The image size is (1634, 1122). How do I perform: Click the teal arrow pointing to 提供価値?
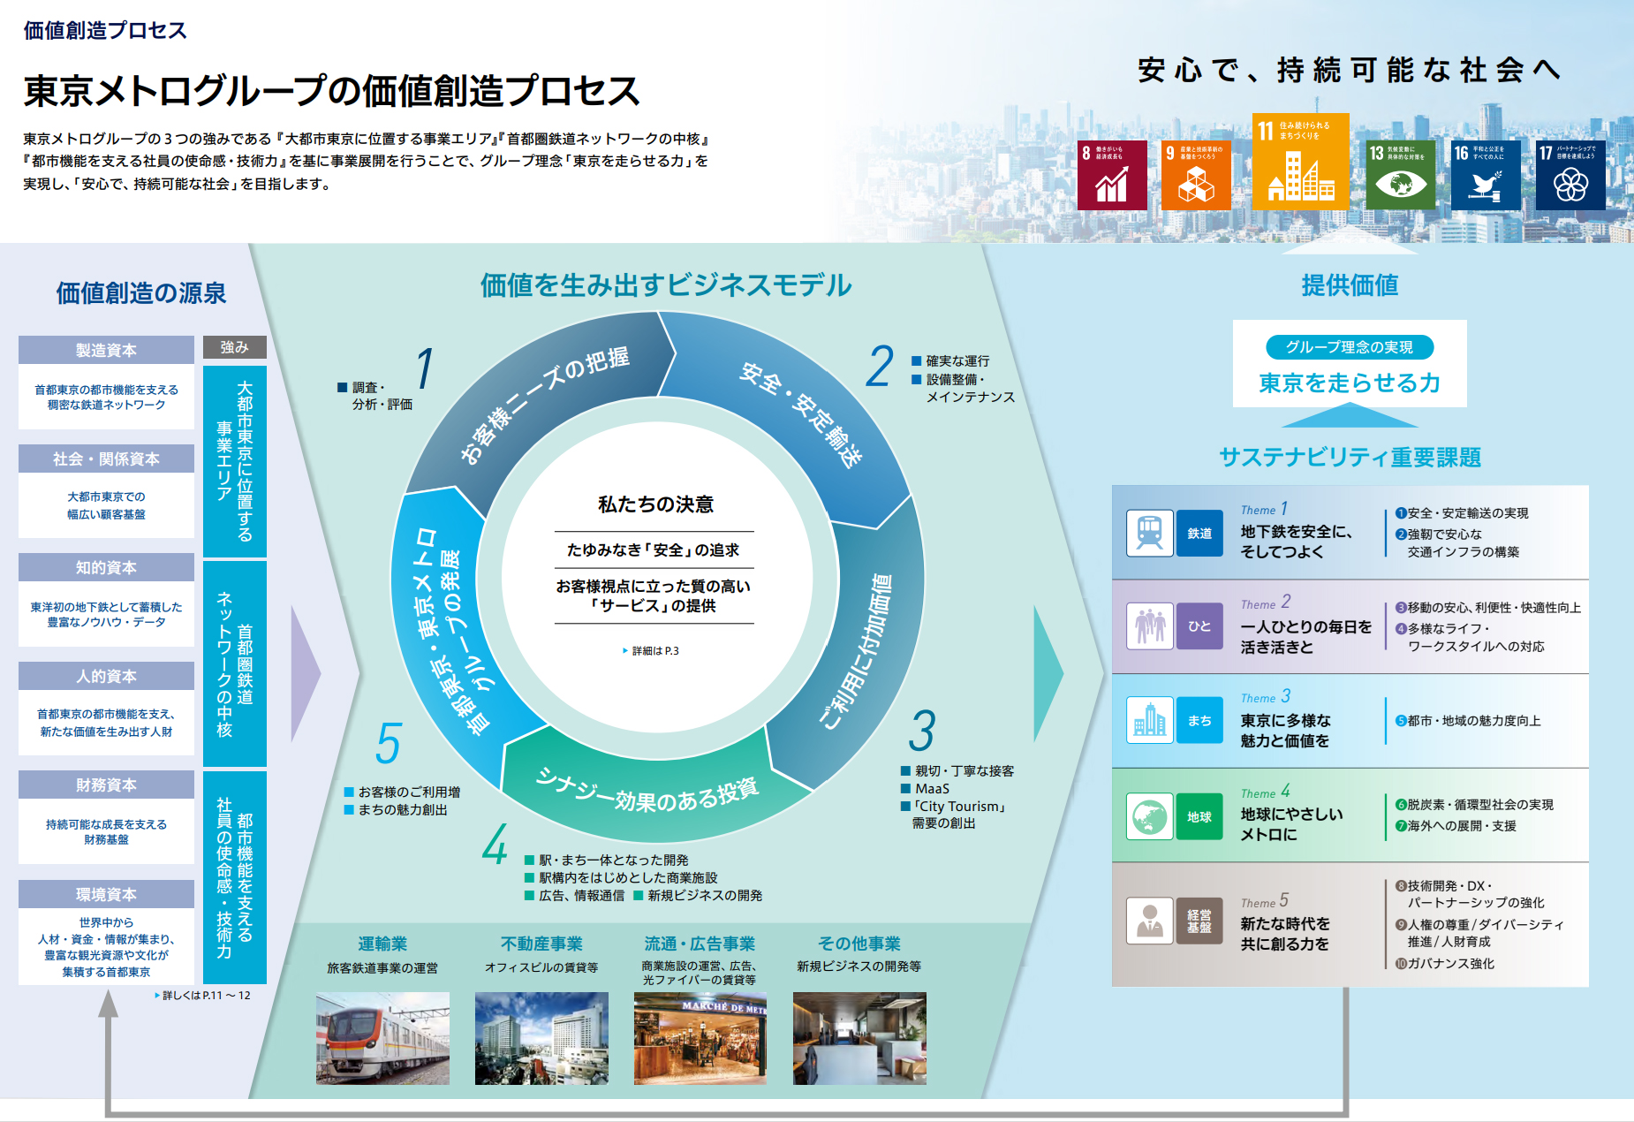coord(1048,673)
